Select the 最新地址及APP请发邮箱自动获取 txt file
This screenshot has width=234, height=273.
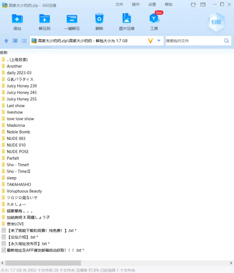pos(45,250)
